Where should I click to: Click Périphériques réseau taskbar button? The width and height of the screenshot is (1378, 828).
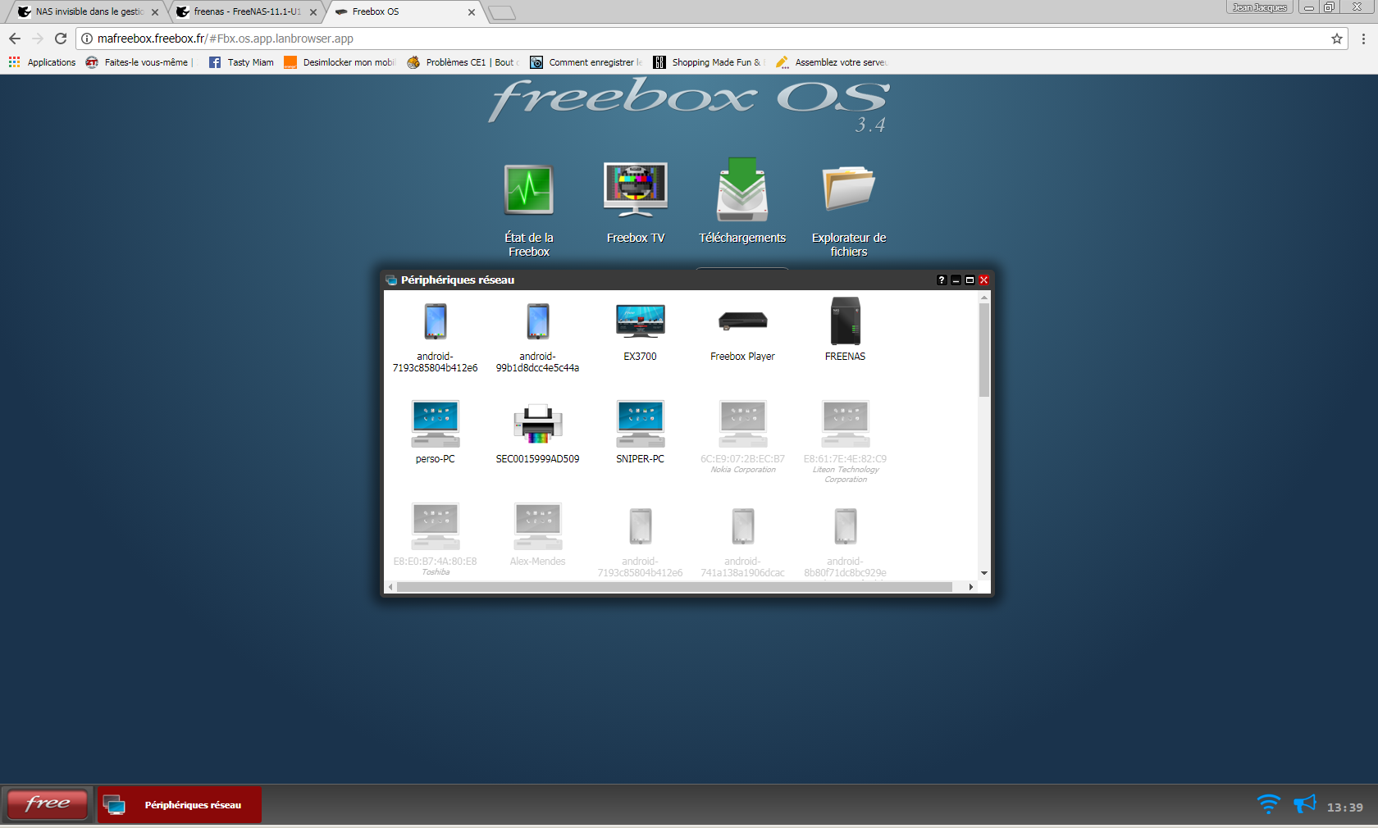[180, 805]
